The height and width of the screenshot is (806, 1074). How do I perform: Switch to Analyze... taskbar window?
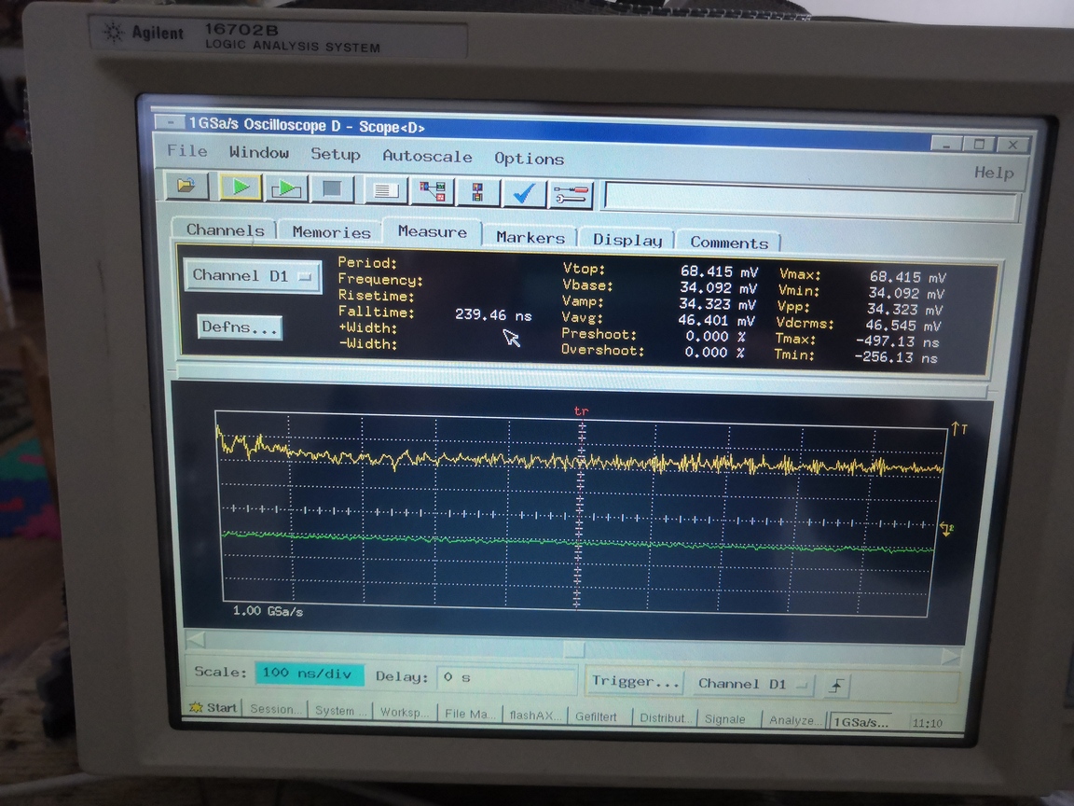pyautogui.click(x=793, y=719)
